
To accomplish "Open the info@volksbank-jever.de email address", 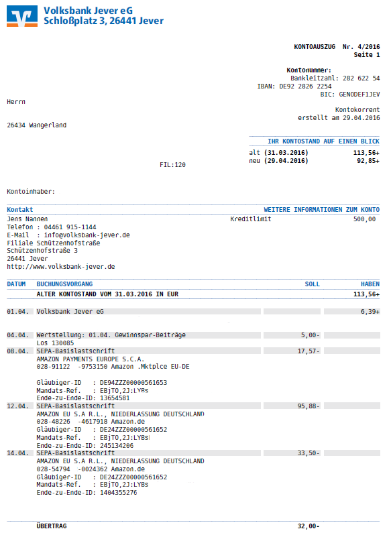I will point(87,235).
